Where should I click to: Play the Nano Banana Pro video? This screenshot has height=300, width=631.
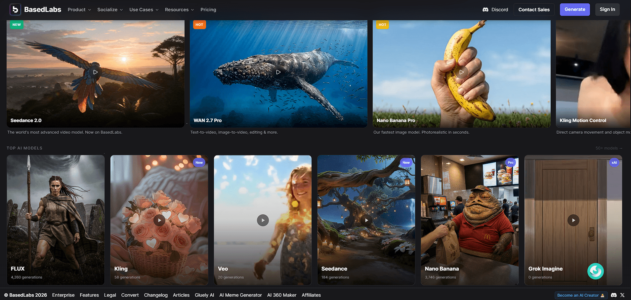[x=462, y=72]
